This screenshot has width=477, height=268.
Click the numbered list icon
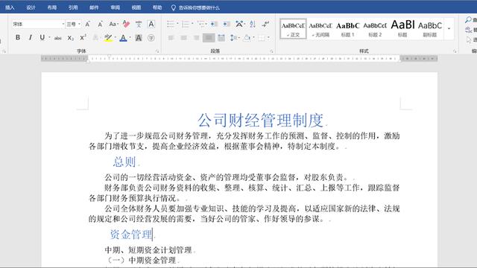(x=186, y=24)
